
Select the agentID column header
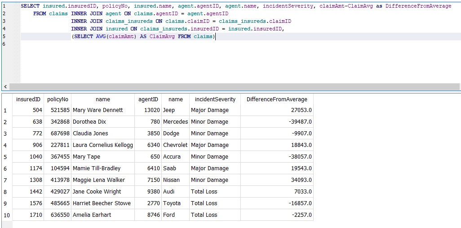(148, 99)
